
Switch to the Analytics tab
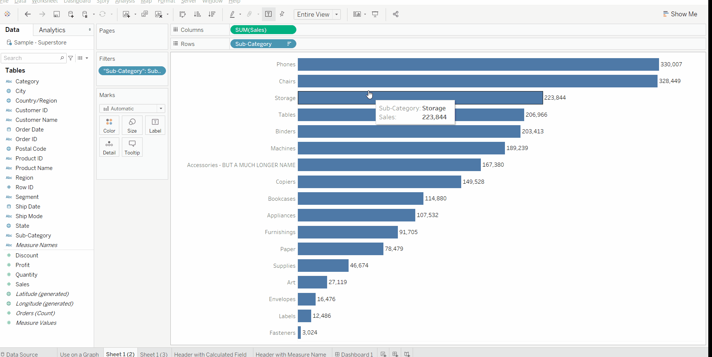(x=52, y=30)
